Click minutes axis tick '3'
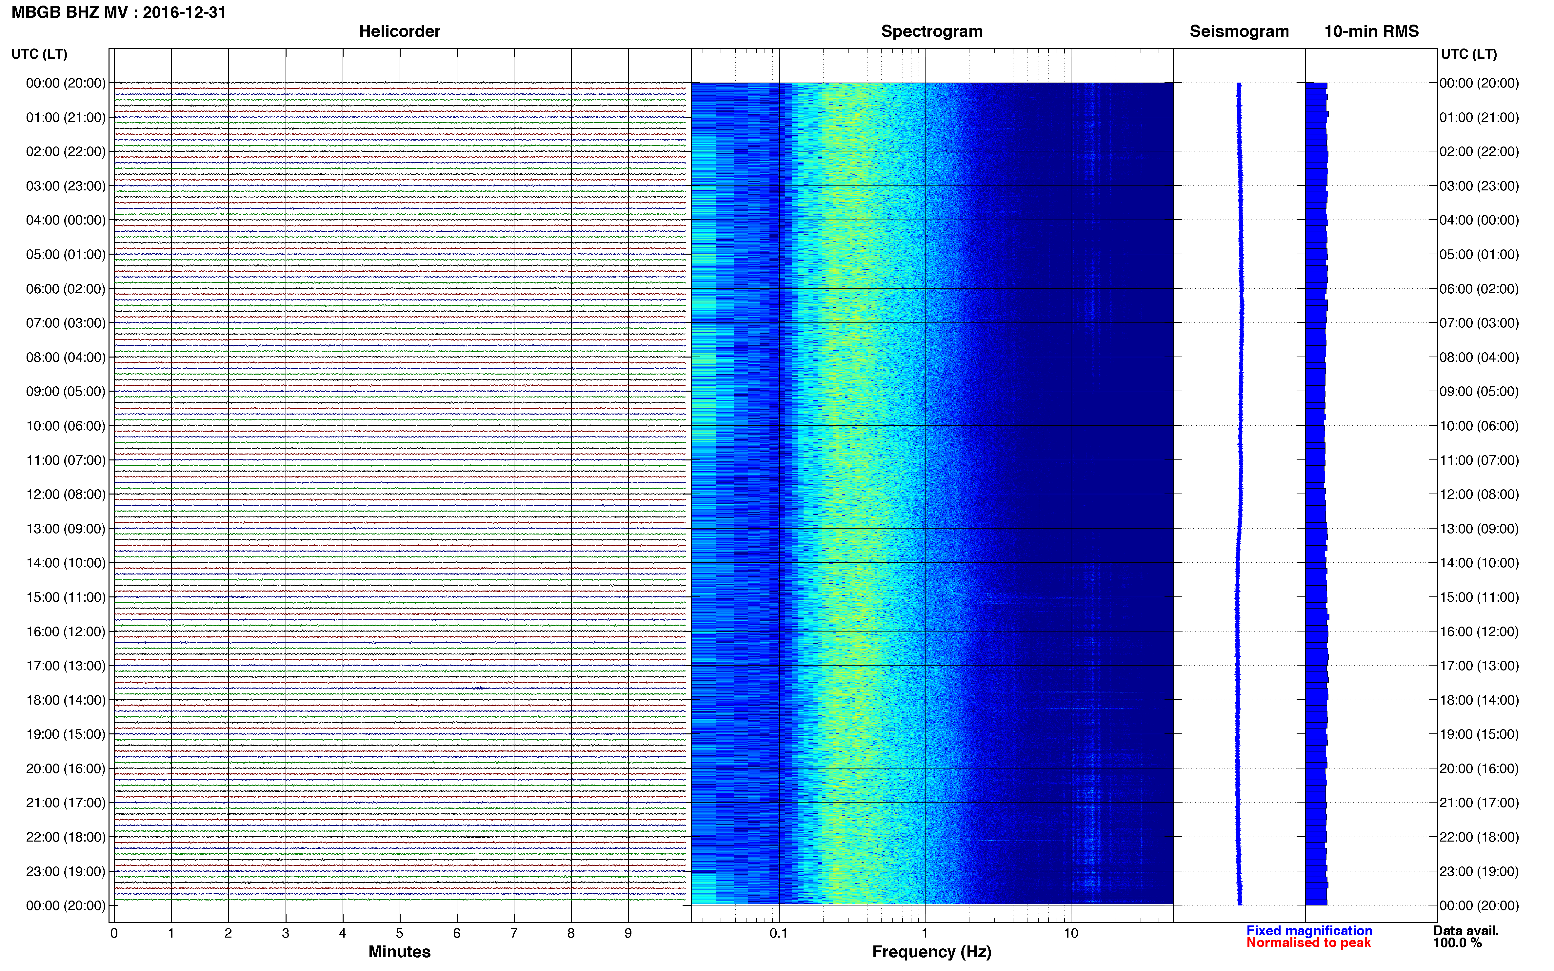1554x971 pixels. pos(285,933)
